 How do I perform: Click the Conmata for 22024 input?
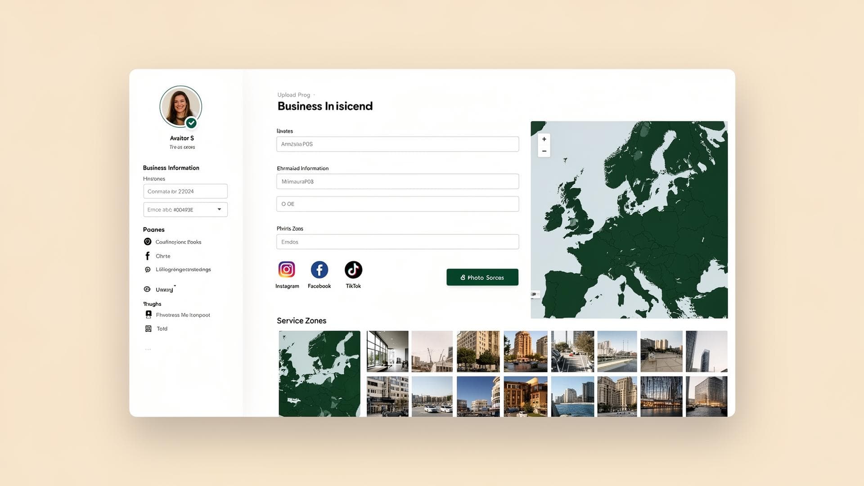[185, 191]
